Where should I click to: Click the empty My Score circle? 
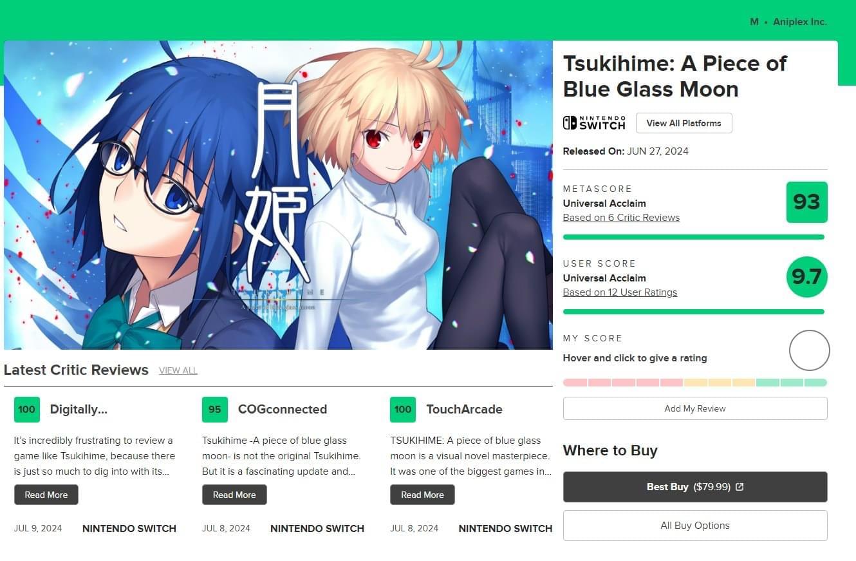point(809,350)
